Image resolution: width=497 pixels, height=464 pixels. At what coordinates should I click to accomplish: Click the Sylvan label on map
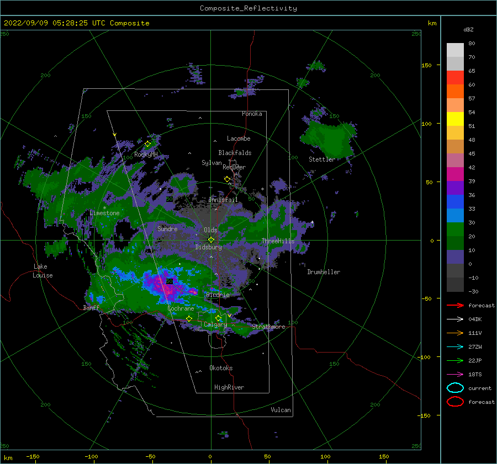point(212,163)
